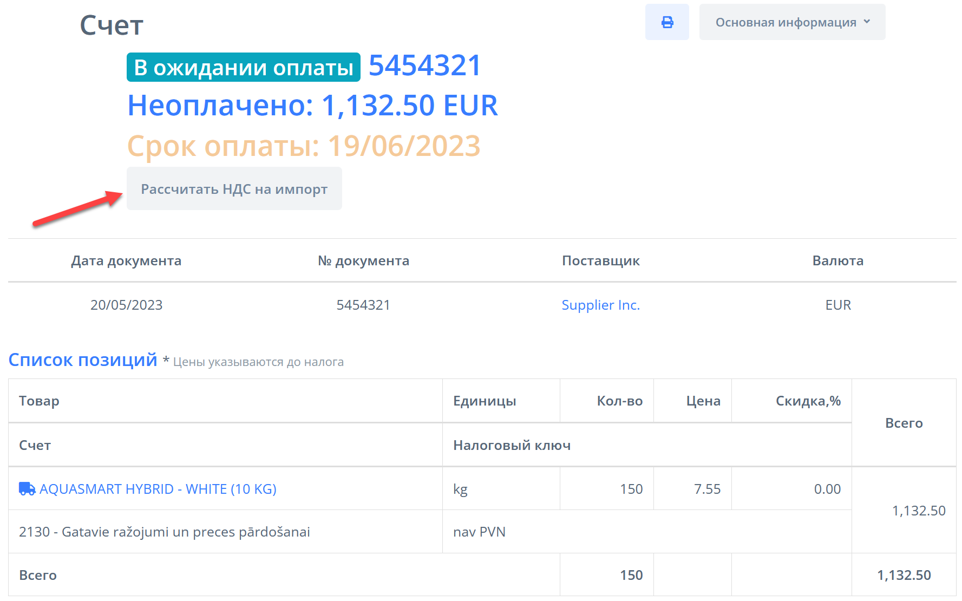The height and width of the screenshot is (601, 962).
Task: Click the Налоговый ключ header cell
Action: point(512,446)
